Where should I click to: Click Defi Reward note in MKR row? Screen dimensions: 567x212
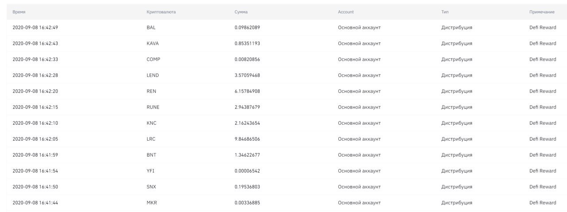[x=543, y=203]
